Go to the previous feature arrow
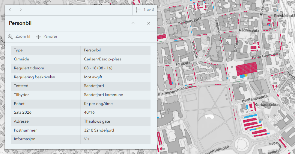The width and height of the screenshot is (295, 154). click(10, 10)
